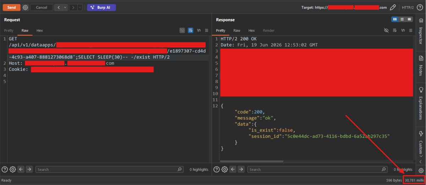Click the Request search input field

click(x=110, y=169)
